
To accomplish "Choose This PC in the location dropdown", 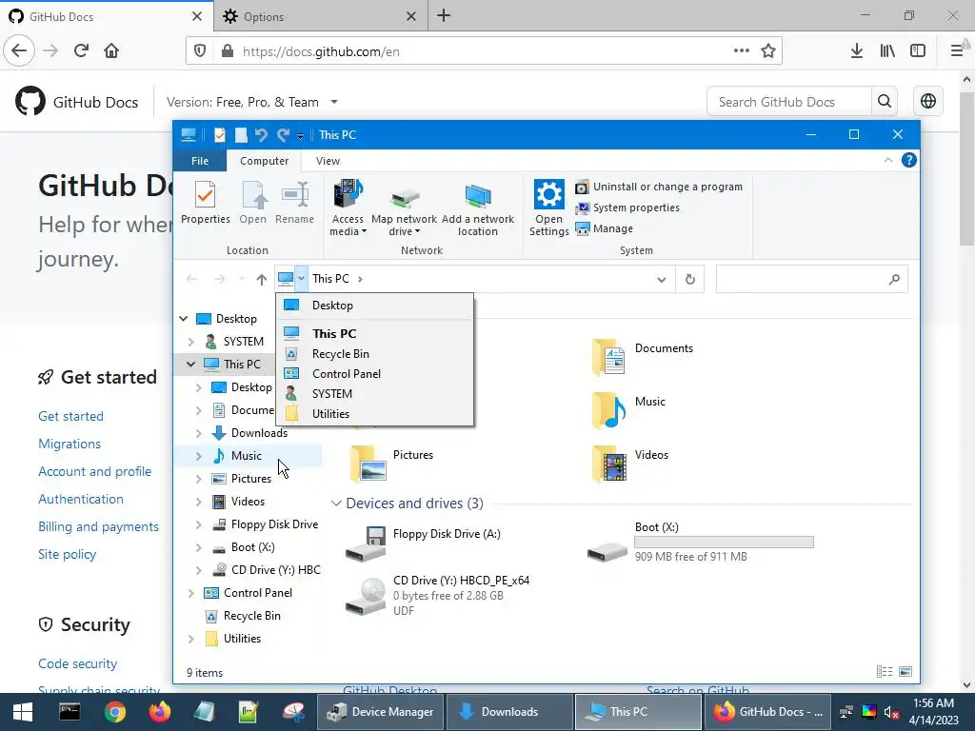I will click(x=374, y=334).
